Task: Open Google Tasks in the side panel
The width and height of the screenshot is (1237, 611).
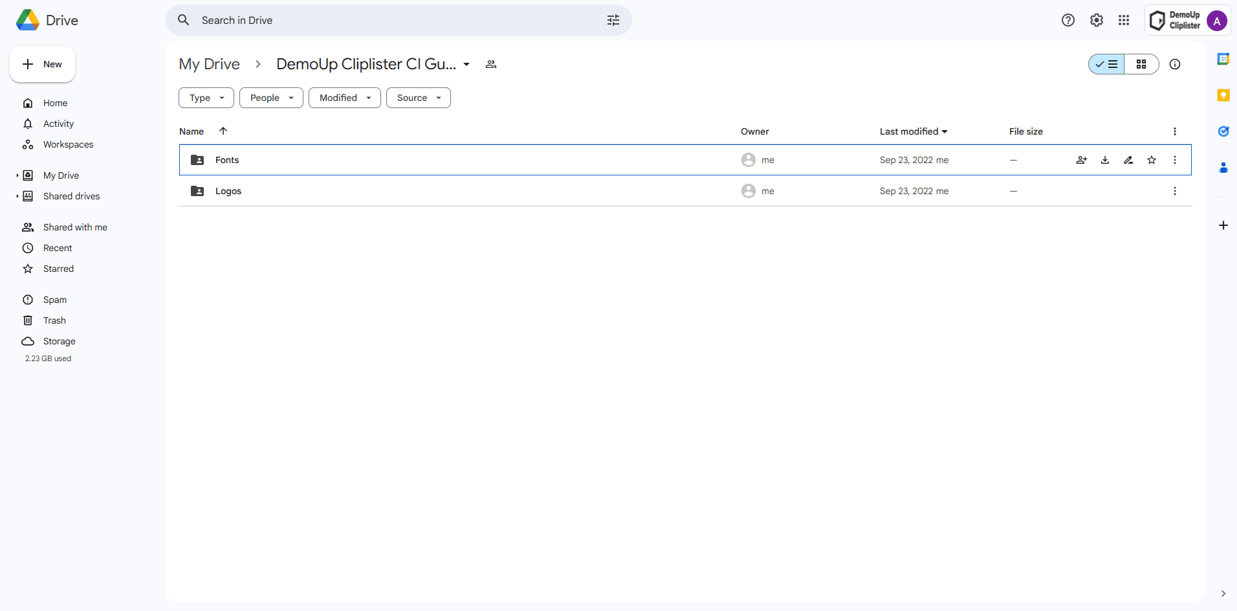Action: [1223, 131]
